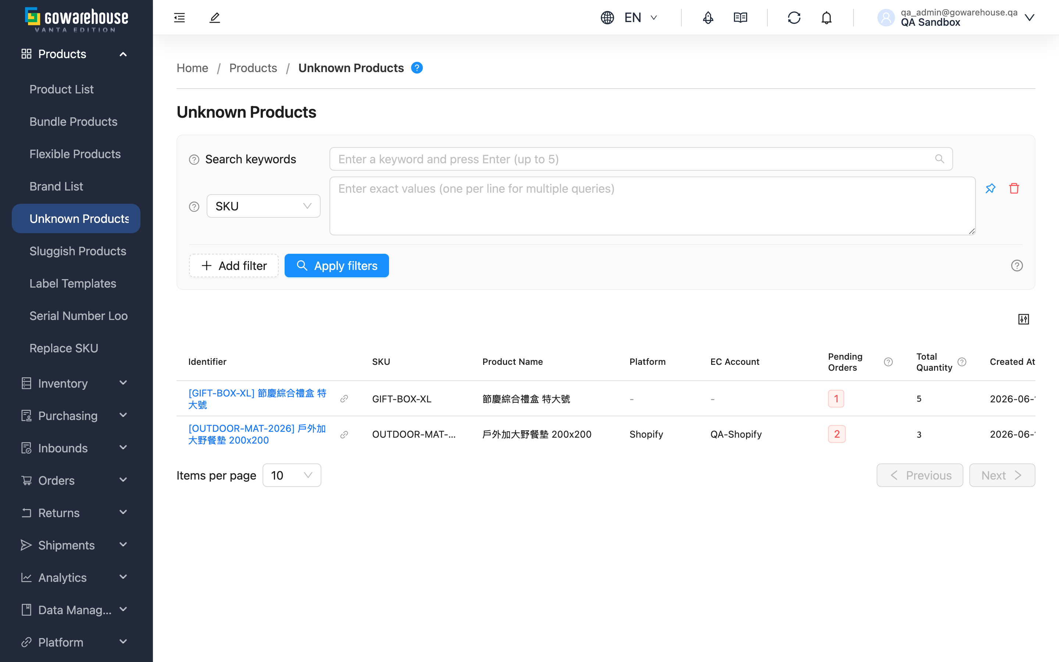Click link icon in OUTDOOR-MAT-2026 row

(344, 434)
